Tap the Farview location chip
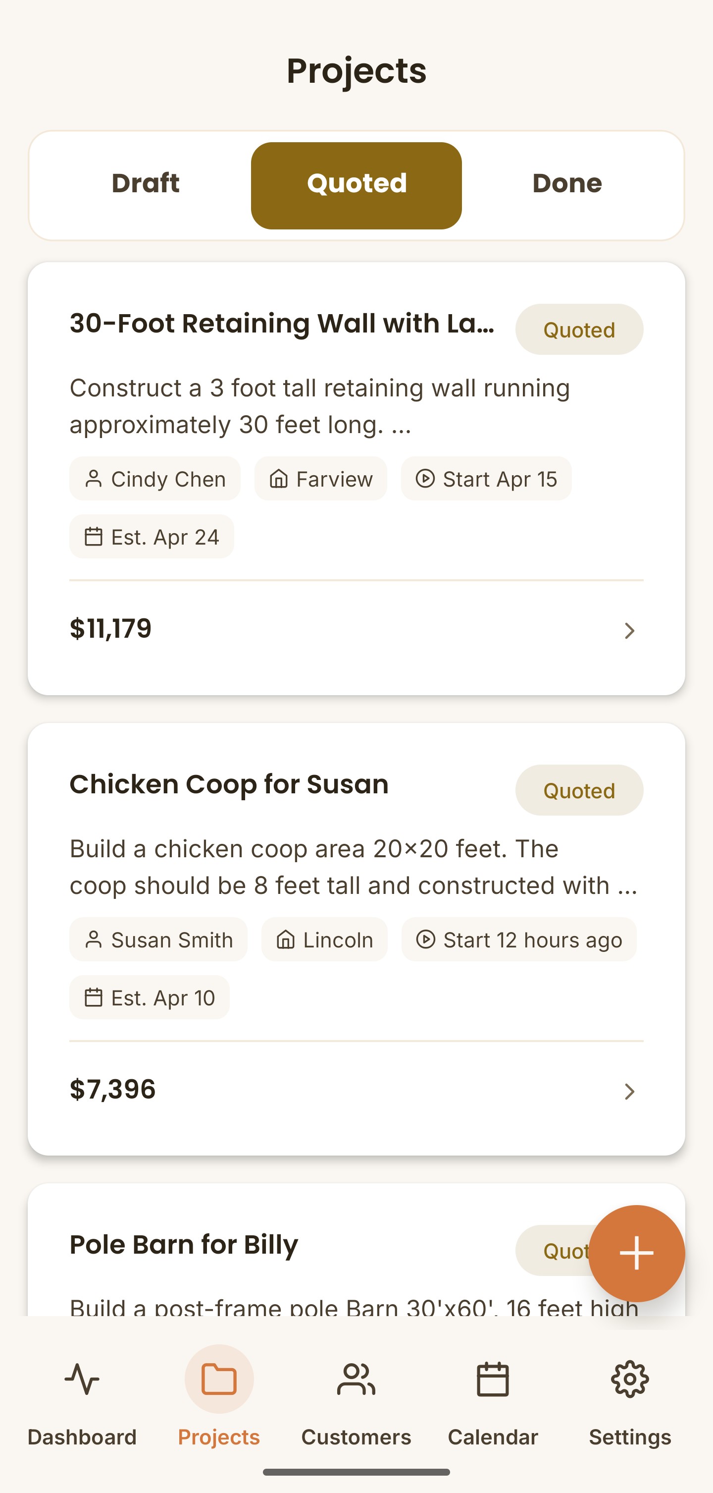Image resolution: width=713 pixels, height=1493 pixels. point(321,479)
